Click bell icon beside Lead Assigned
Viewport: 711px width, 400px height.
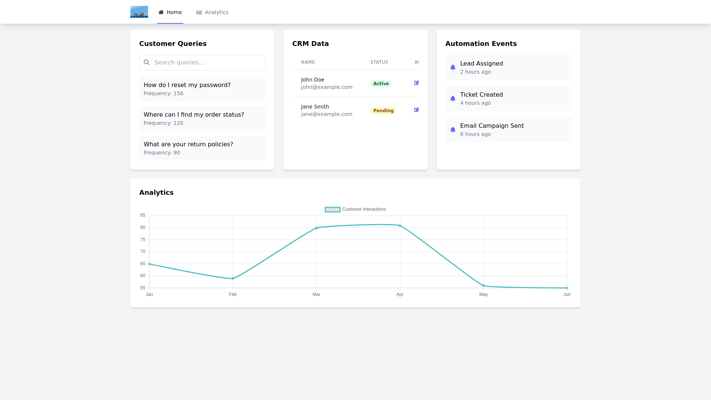click(453, 67)
